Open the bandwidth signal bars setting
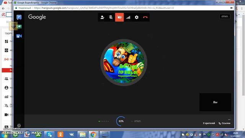245x138 pixels. 128,17
